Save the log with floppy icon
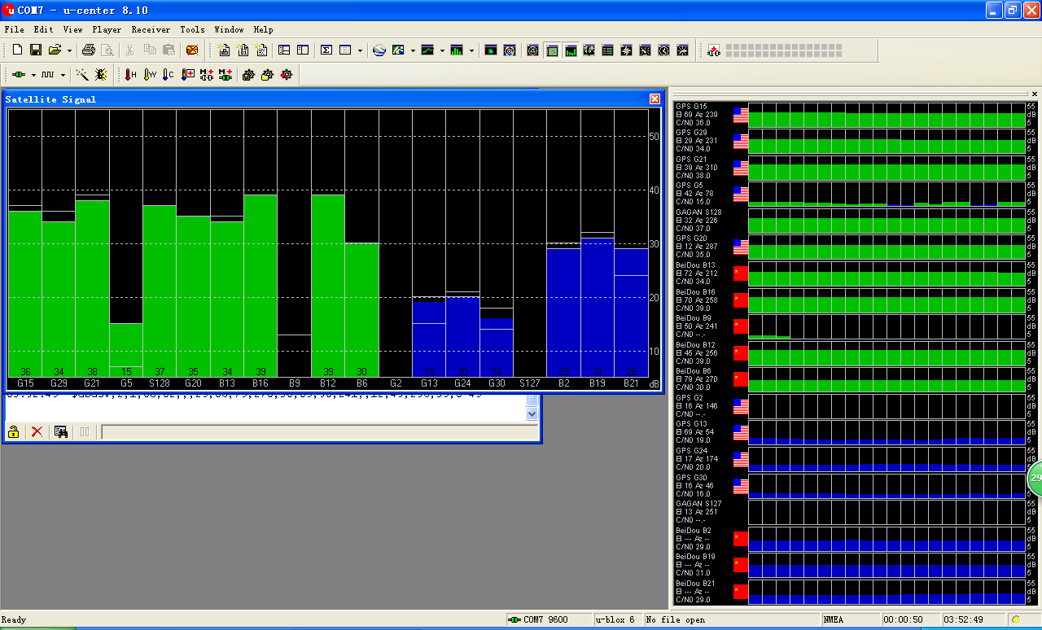Viewport: 1042px width, 630px height. click(x=36, y=50)
